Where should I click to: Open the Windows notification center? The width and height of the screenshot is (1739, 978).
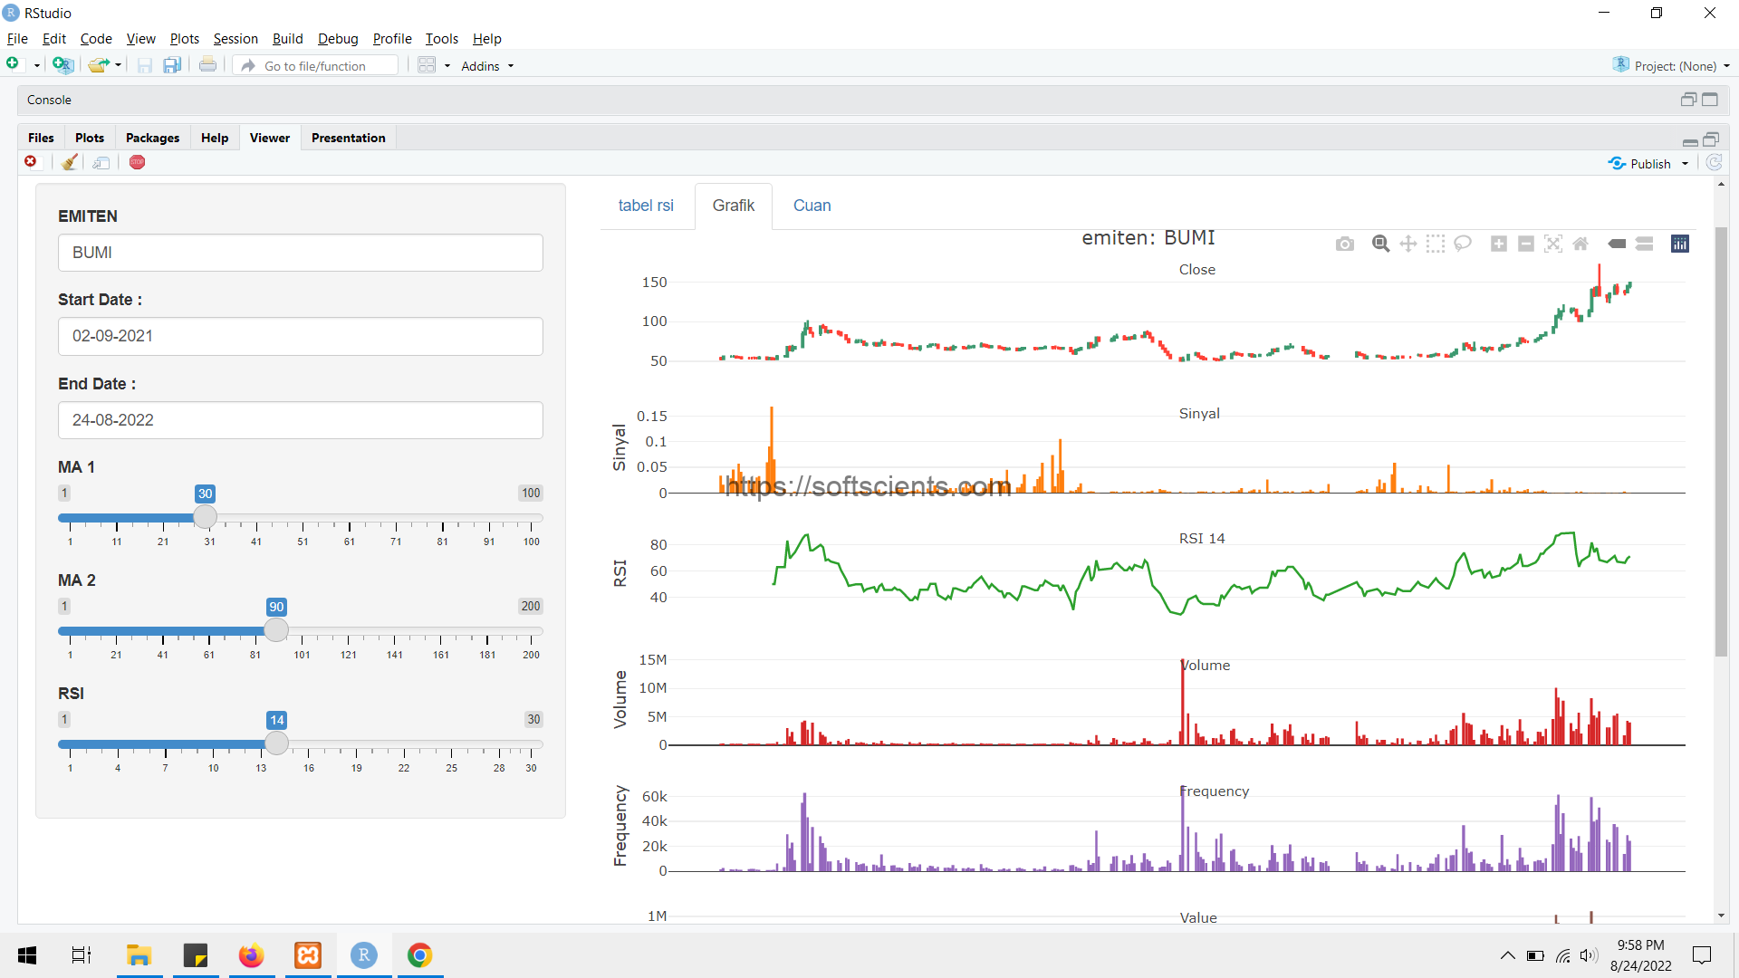coord(1702,955)
